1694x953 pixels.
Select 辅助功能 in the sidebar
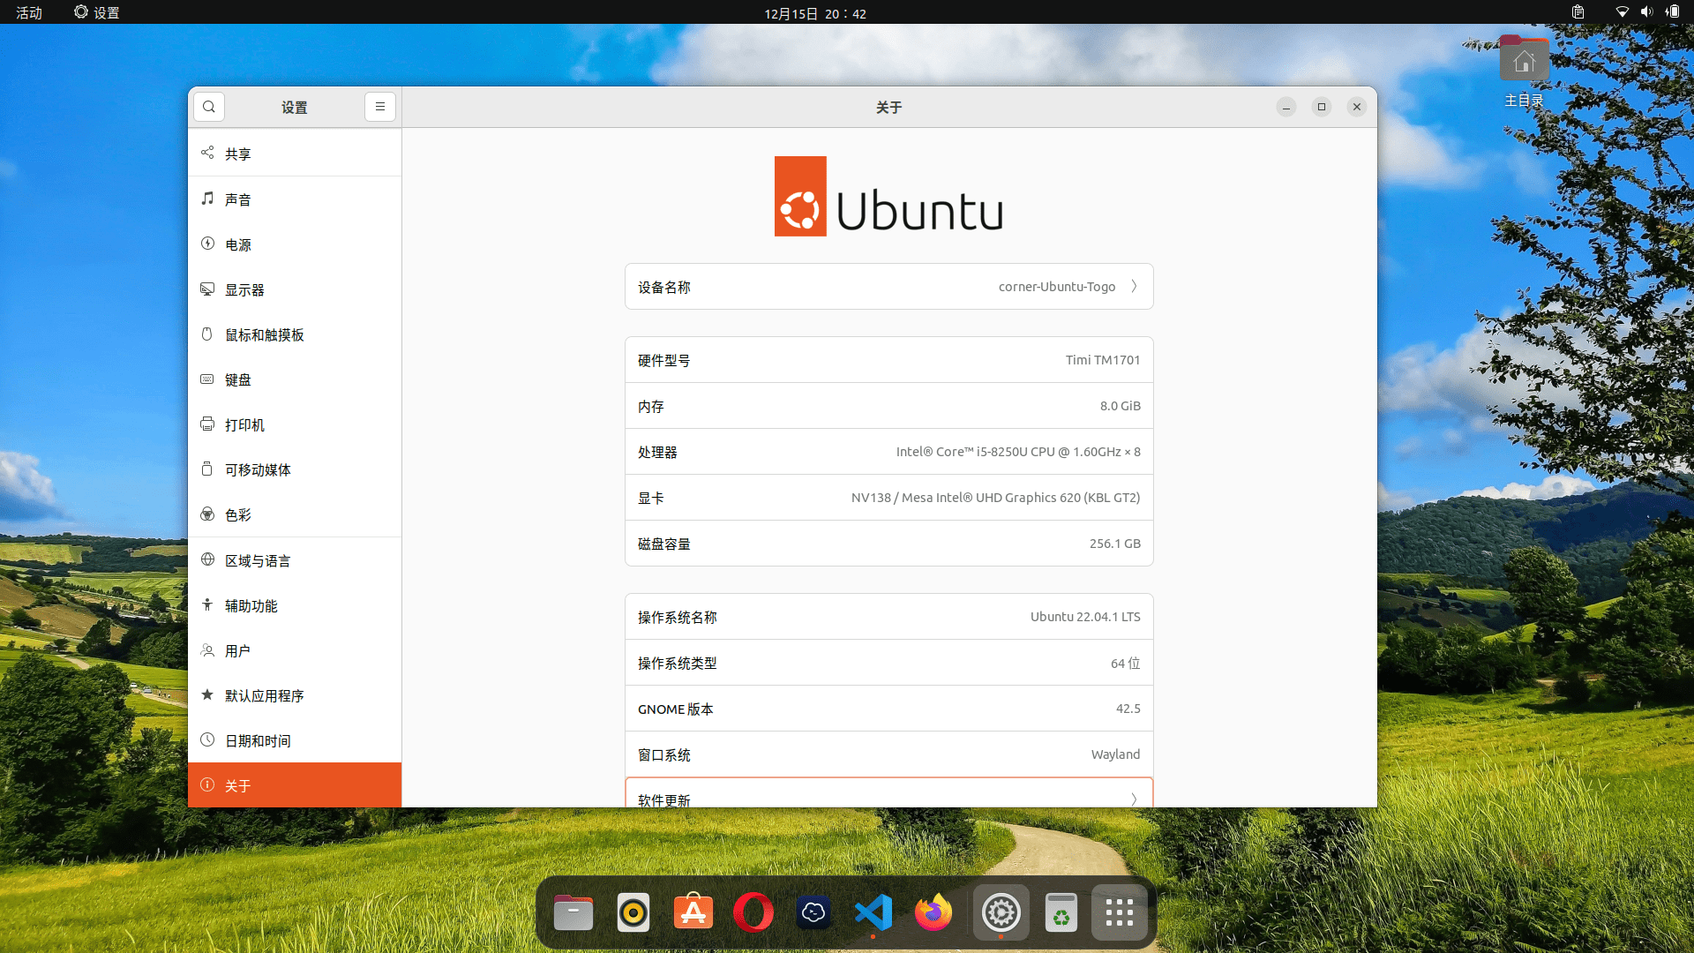click(295, 605)
